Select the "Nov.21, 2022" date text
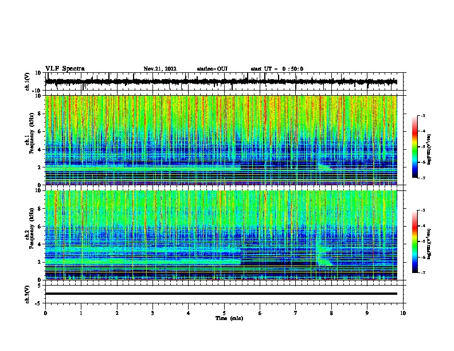Screen dimensions: 454x351 tap(160, 69)
